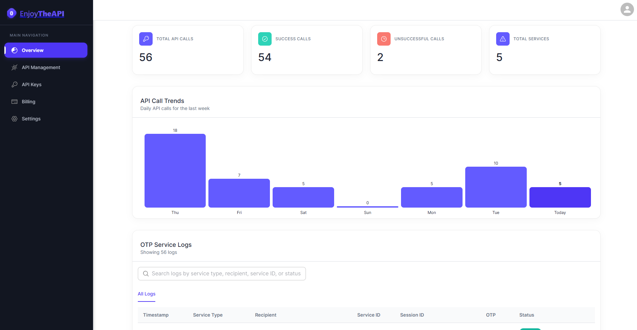Click the Success Calls checkmark icon
The image size is (637, 330).
click(x=265, y=39)
